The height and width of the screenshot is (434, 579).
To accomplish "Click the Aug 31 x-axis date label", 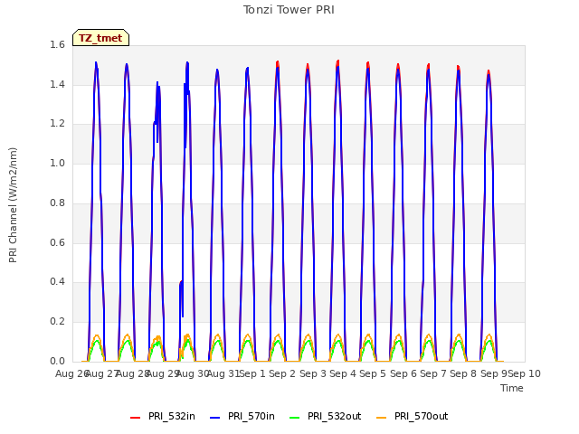I will pos(223,373).
